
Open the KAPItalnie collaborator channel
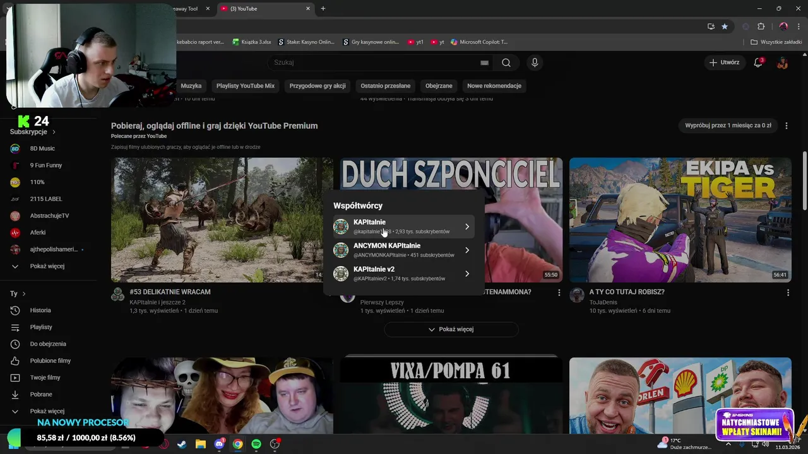(403, 226)
